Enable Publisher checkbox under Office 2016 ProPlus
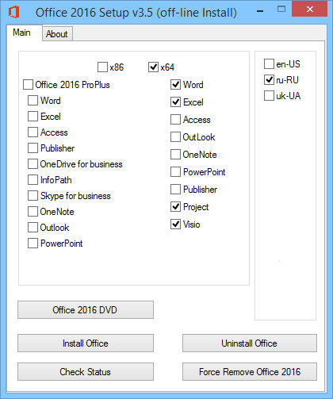 [33, 148]
